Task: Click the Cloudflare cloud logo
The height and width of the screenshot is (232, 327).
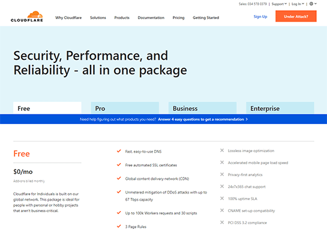Action: [26, 16]
